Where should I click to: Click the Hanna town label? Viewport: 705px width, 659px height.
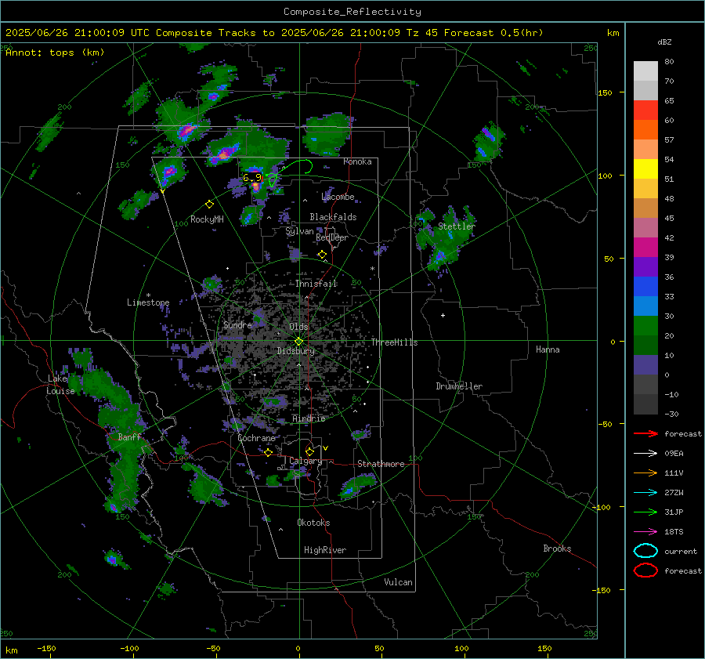click(548, 349)
